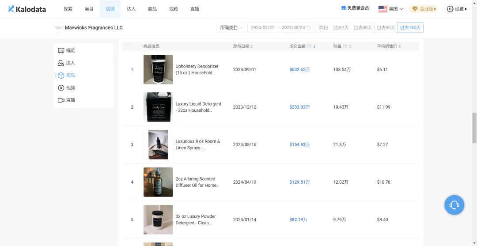The height and width of the screenshot is (246, 477).
Task: Open the 类目 menu
Action: pyautogui.click(x=89, y=9)
